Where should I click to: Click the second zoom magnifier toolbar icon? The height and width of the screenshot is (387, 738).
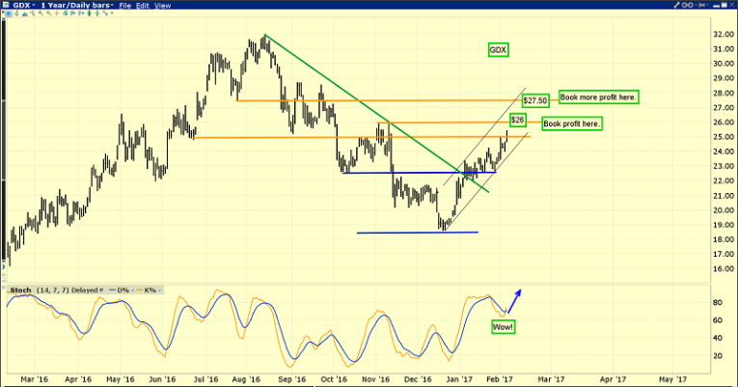48,14
